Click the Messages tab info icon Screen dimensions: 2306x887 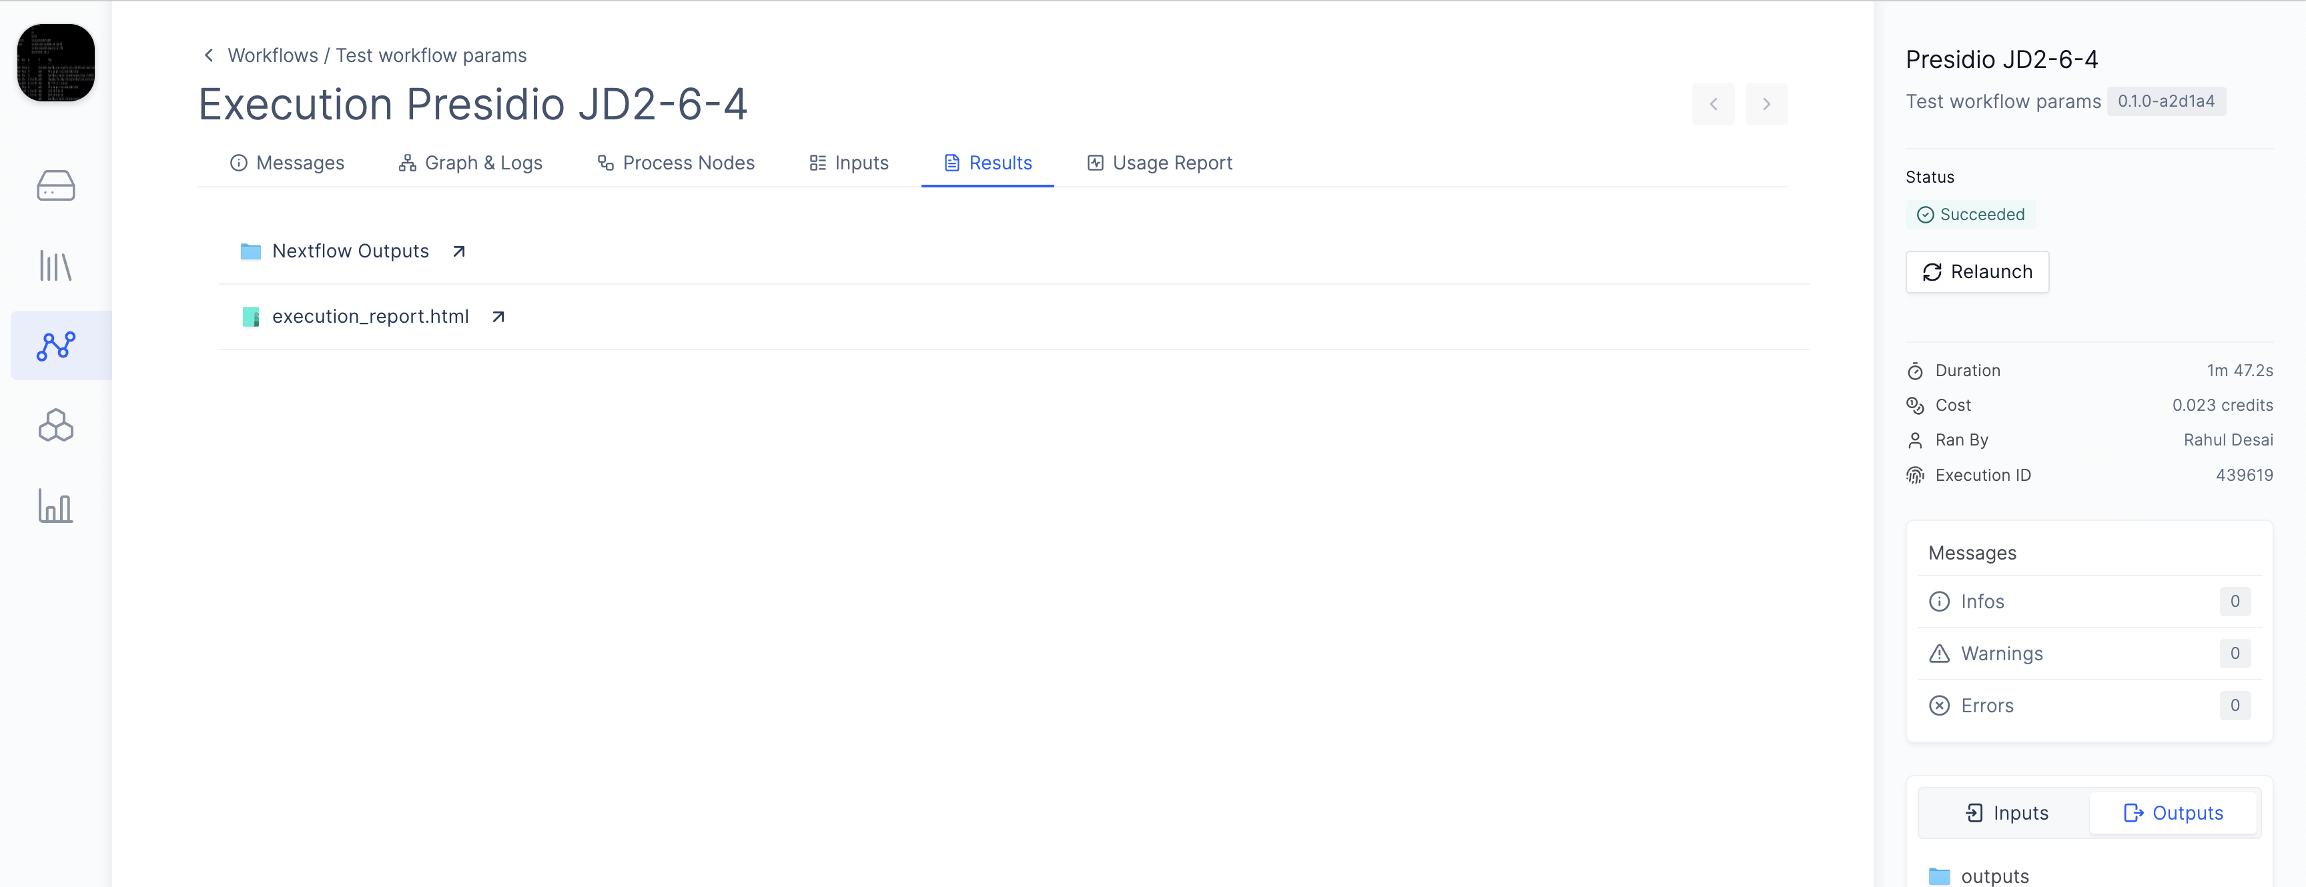pyautogui.click(x=238, y=163)
